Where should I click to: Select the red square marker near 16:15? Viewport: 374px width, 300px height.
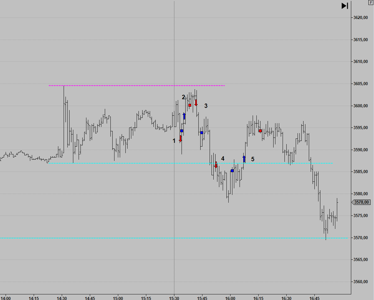[x=260, y=131]
